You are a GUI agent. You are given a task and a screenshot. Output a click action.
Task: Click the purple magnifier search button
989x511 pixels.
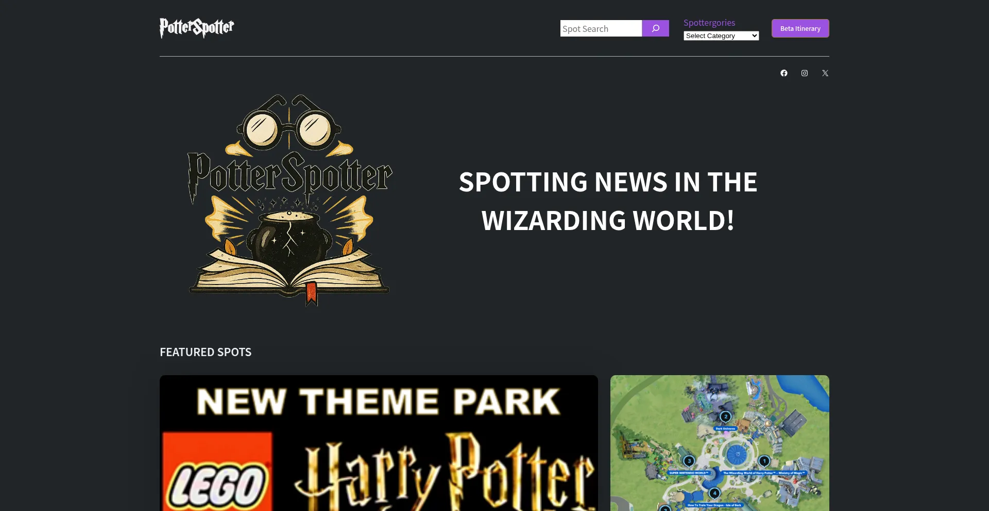coord(655,28)
